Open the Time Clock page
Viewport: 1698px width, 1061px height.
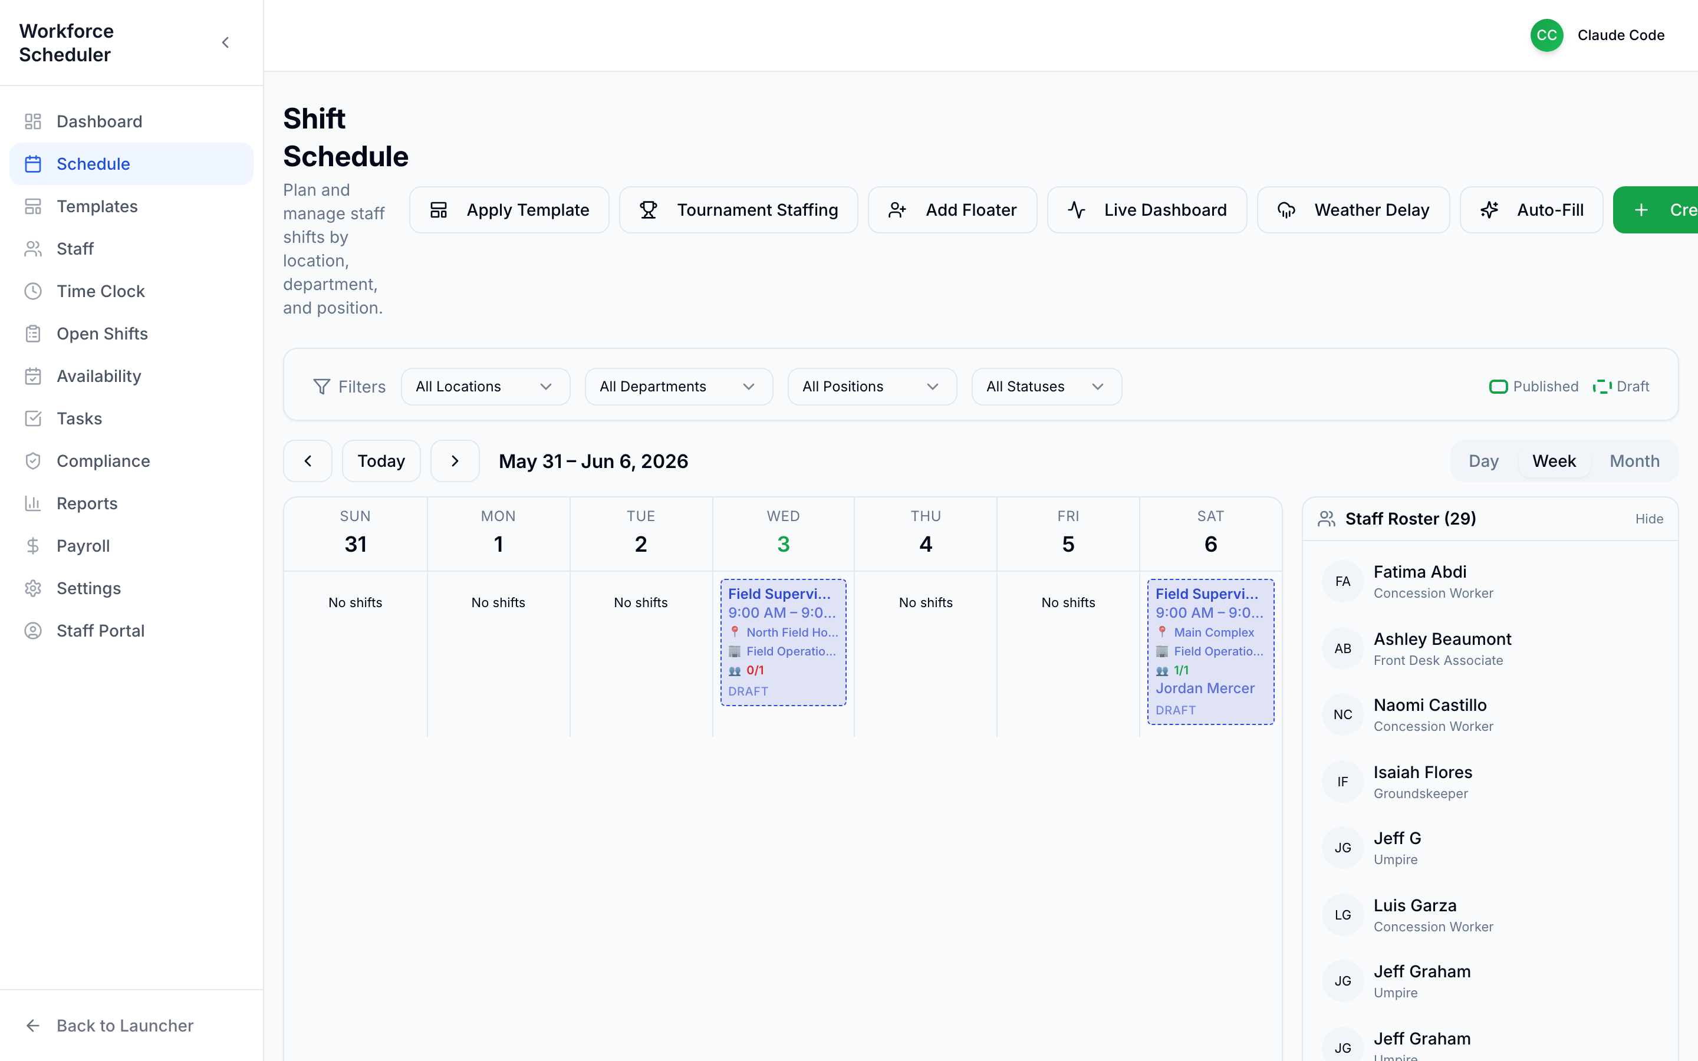pyautogui.click(x=131, y=291)
